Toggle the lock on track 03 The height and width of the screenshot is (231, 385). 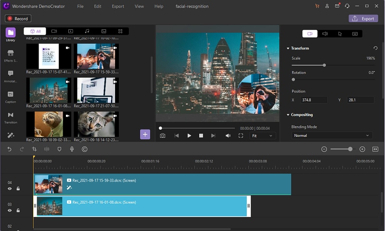[18, 210]
